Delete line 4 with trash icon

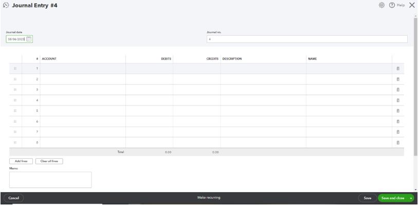tap(398, 100)
